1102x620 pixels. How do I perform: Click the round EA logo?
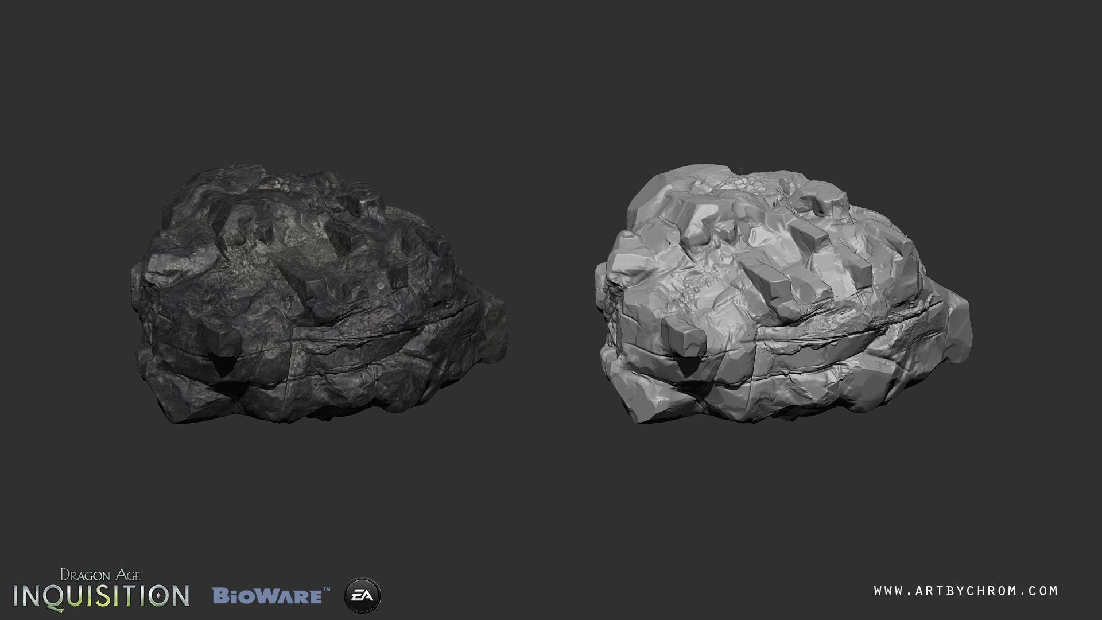coord(362,595)
